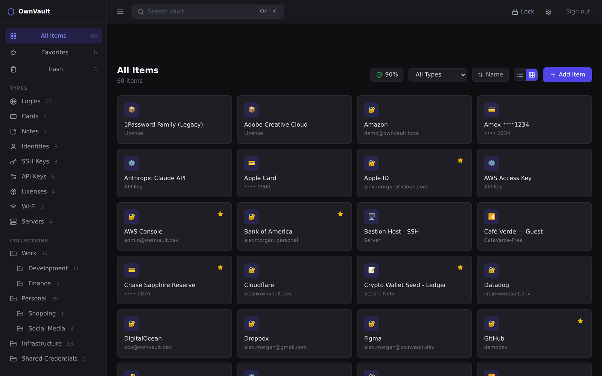Click the Amex card icon
Viewport: 602px width, 376px height.
tap(492, 110)
